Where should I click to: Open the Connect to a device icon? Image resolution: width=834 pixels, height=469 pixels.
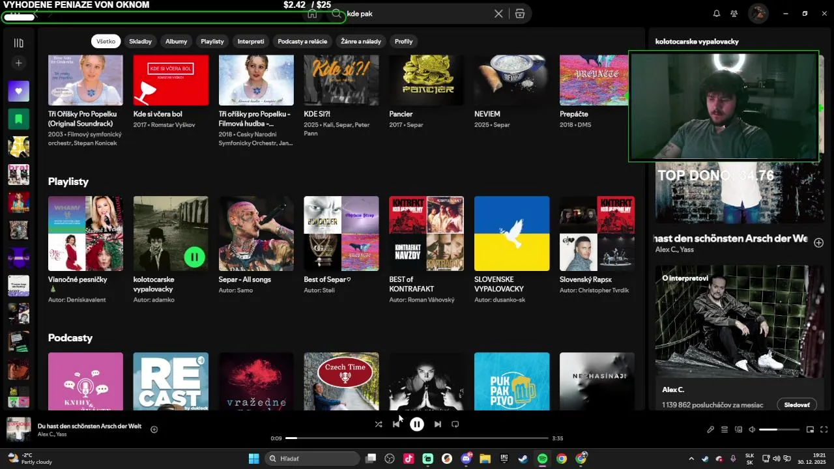point(738,429)
